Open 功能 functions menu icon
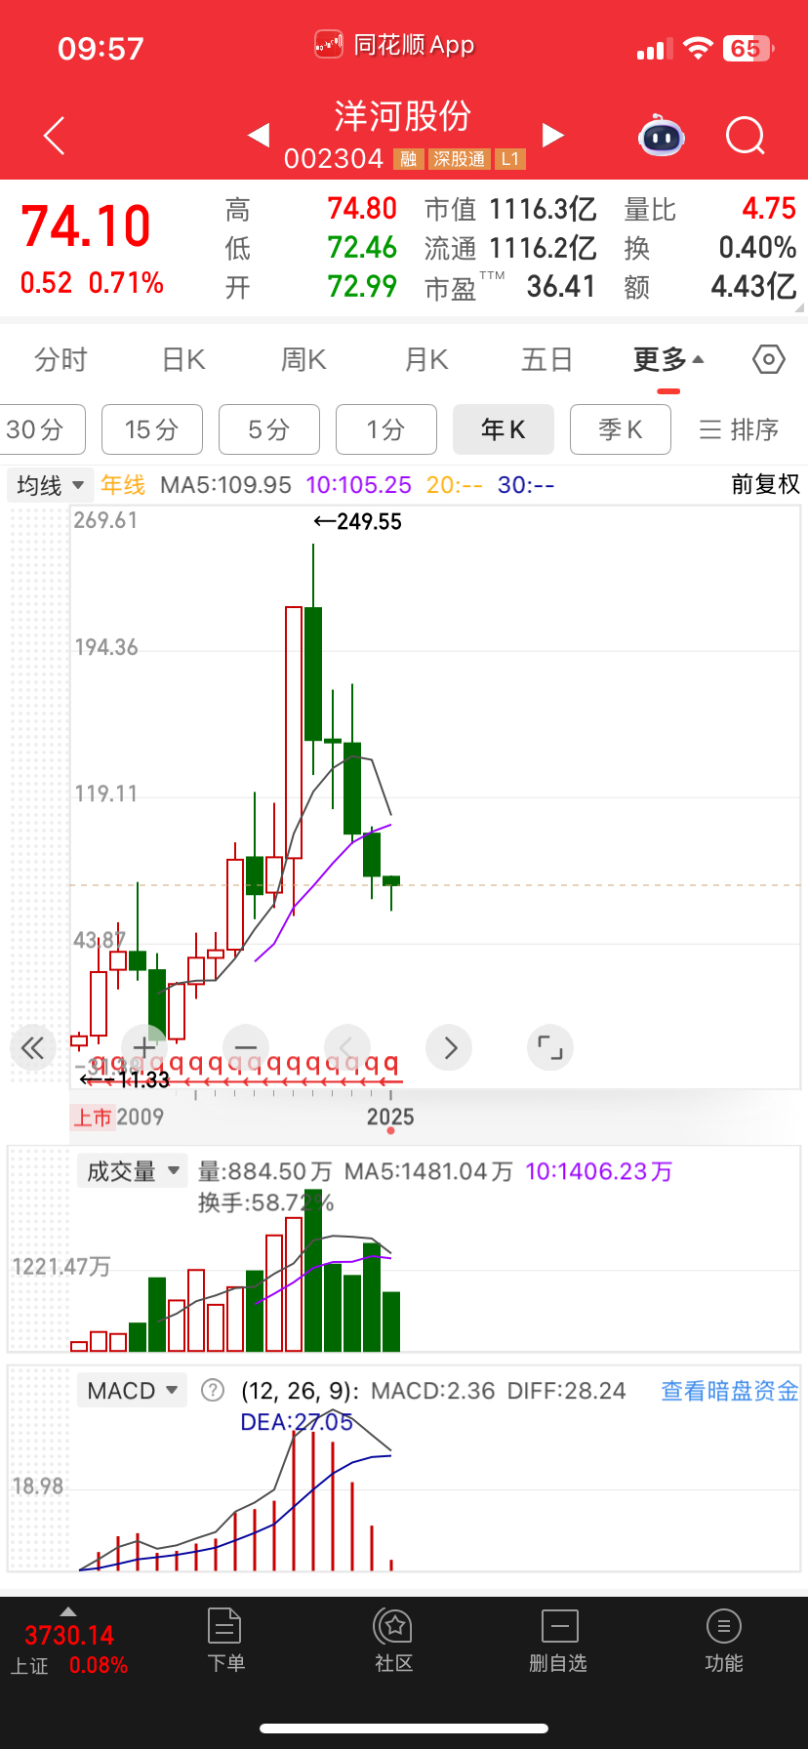Viewport: 808px width, 1749px height. (x=724, y=1641)
